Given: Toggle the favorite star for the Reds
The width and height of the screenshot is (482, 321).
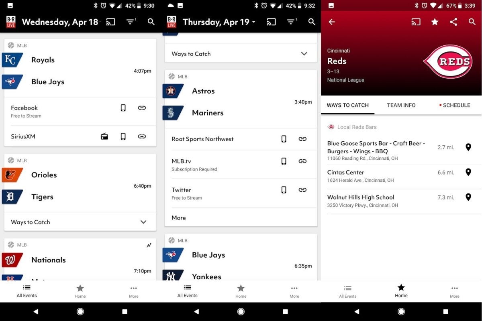Looking at the screenshot, I should pyautogui.click(x=435, y=22).
